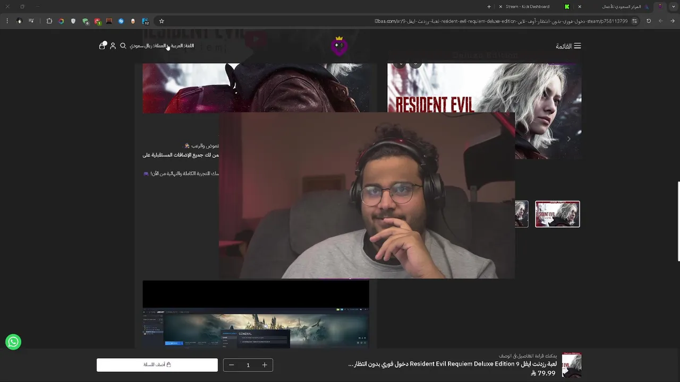Screen dimensions: 680x382
Task: Switch to the green Kick icon tab
Action: point(567,6)
